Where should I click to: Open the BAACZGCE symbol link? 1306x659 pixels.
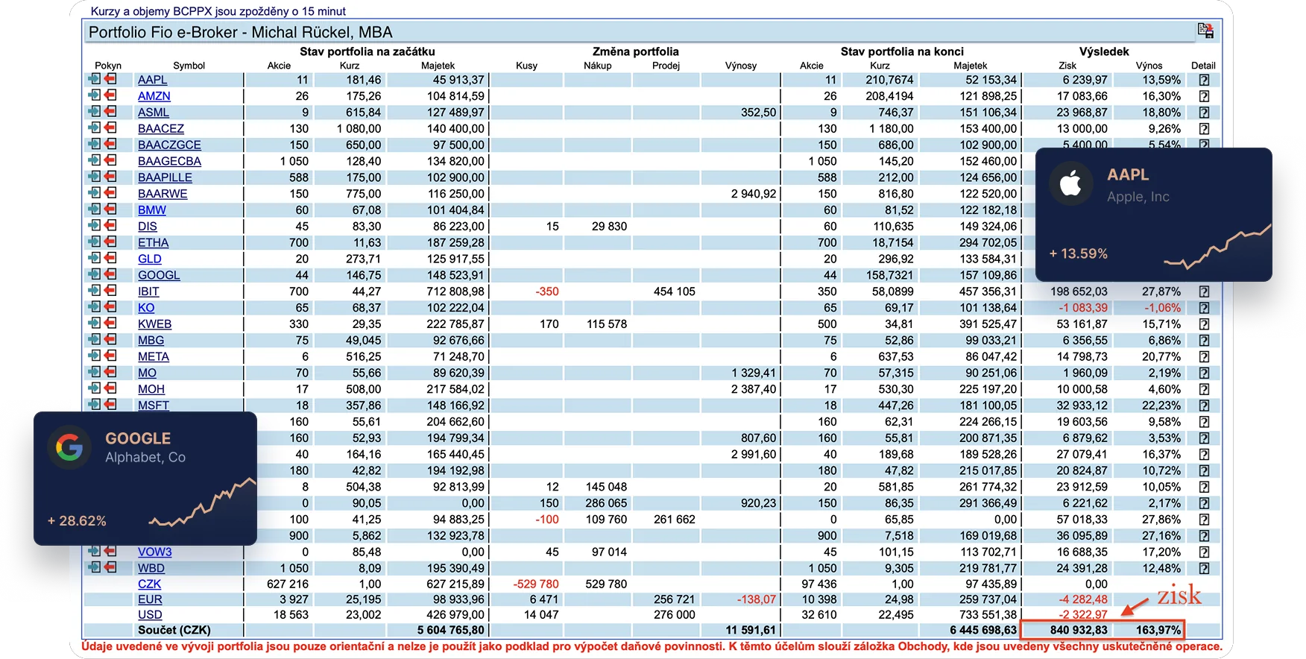[x=169, y=145]
